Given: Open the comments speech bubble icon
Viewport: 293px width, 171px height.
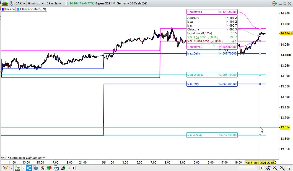Looking at the screenshot, I should (35, 168).
